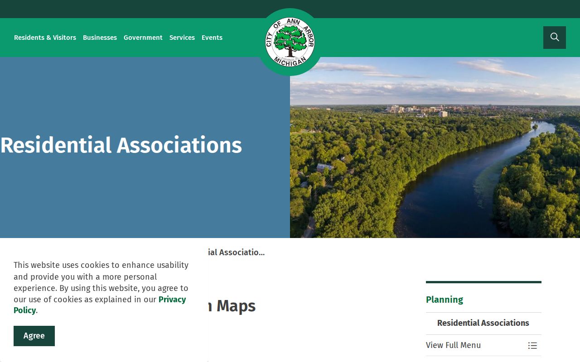This screenshot has width=580, height=362.
Task: Open the Events menu
Action: point(212,38)
